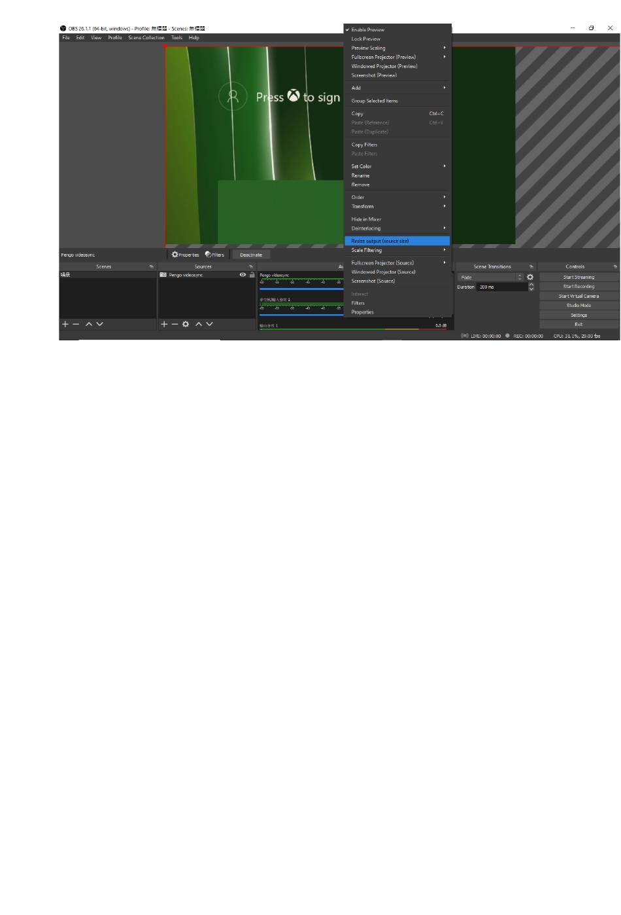Toggle the lock on Pengo videosync source

pos(252,275)
